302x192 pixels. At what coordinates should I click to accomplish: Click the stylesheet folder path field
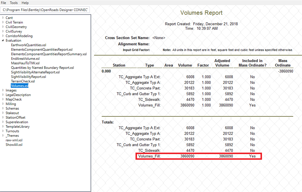45,10
